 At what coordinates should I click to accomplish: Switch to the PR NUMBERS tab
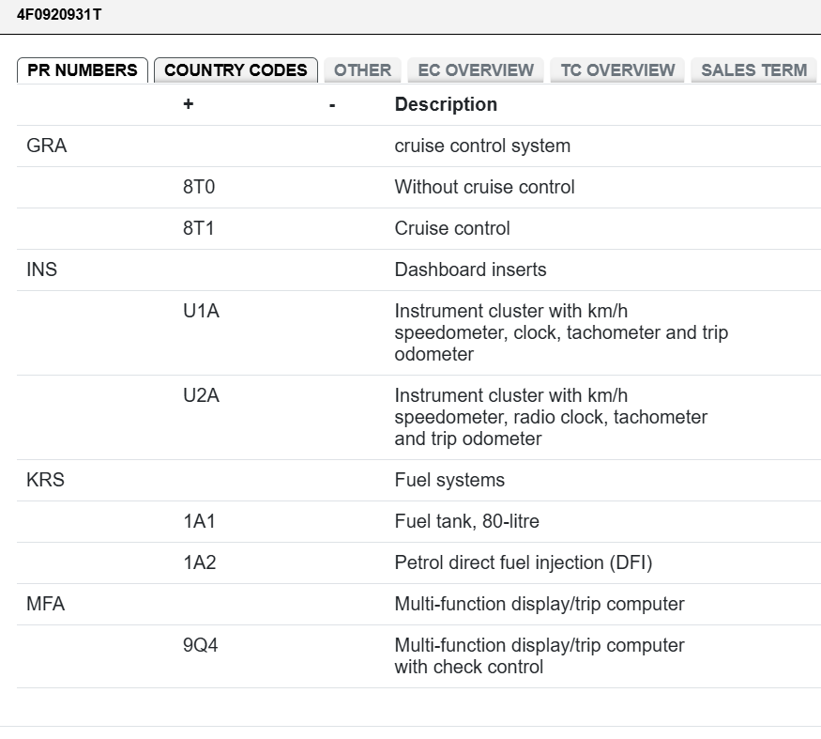coord(83,70)
